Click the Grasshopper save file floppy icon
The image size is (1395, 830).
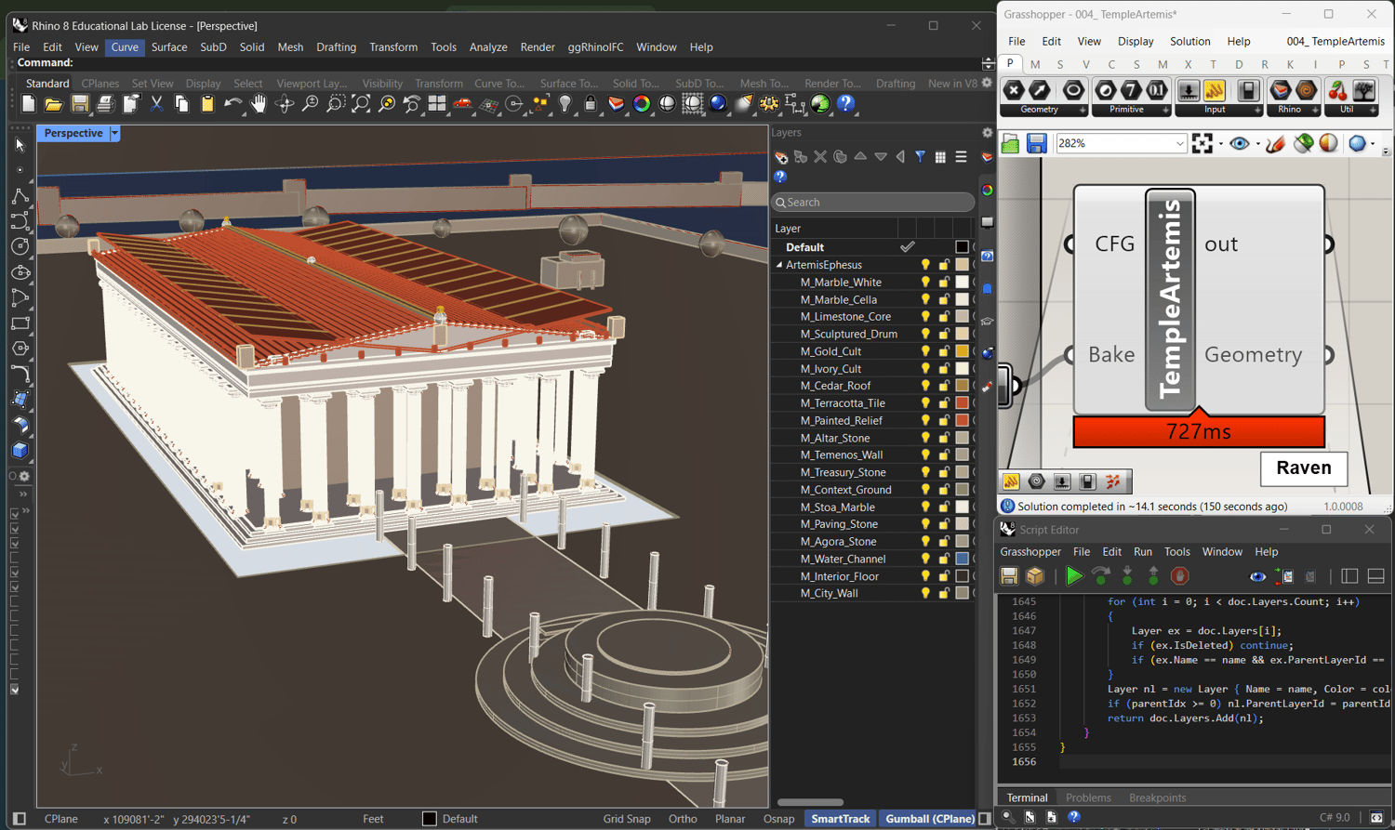click(x=1037, y=143)
